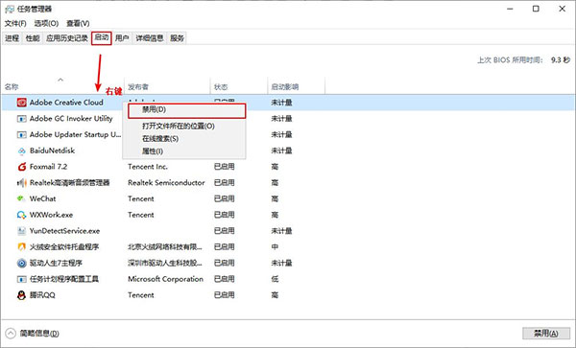The width and height of the screenshot is (576, 348).
Task: Select the 火绒安全软件托盘程序 entry
Action: click(64, 246)
